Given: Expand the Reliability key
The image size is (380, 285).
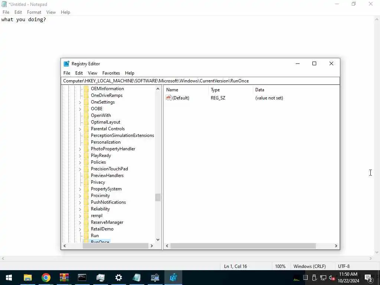Looking at the screenshot, I should point(80,209).
